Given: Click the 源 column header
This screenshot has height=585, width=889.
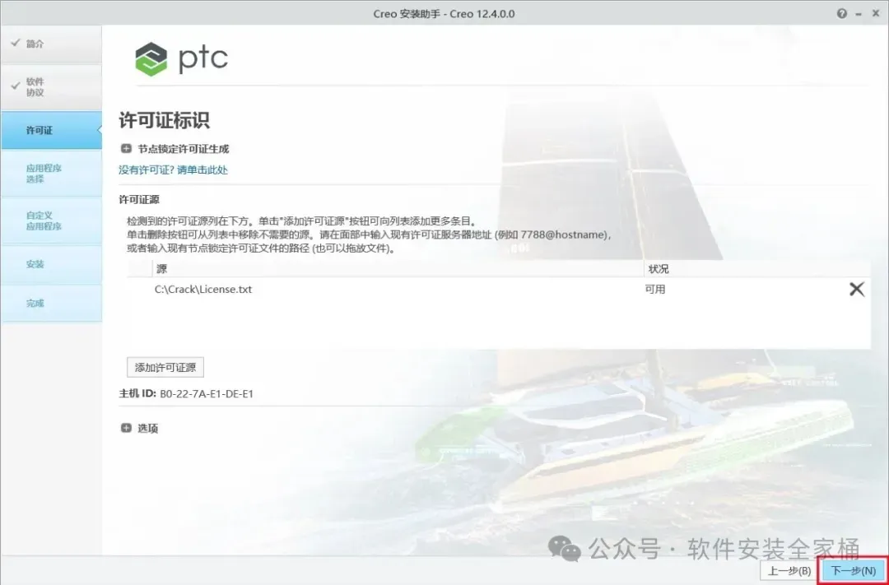Looking at the screenshot, I should (x=398, y=269).
